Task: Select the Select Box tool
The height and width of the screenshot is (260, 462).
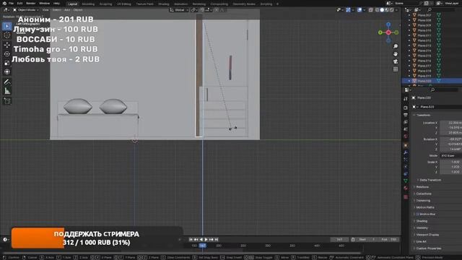Action: coord(7,26)
